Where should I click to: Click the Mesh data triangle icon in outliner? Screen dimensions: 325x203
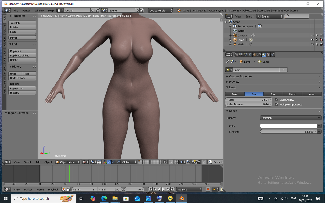pos(250,44)
